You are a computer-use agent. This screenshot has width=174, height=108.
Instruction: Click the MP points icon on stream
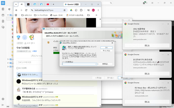pos(18,37)
